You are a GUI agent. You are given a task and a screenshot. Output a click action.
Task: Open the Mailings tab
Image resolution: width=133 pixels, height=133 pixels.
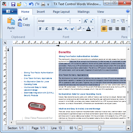(x=84, y=12)
